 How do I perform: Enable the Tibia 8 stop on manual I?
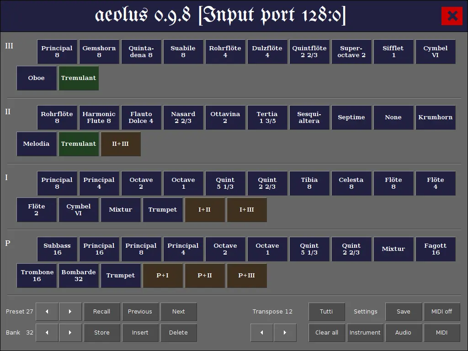[309, 183]
